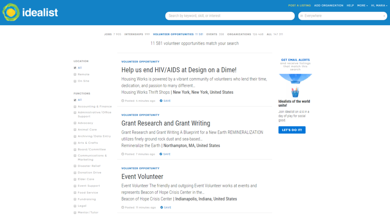This screenshot has height=215, width=390.
Task: Click the clock icon beside Posted: 7 minutes ago
Action: [123, 154]
